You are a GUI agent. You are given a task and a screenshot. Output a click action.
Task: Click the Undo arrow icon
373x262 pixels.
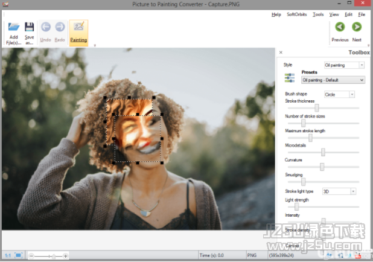(x=46, y=27)
